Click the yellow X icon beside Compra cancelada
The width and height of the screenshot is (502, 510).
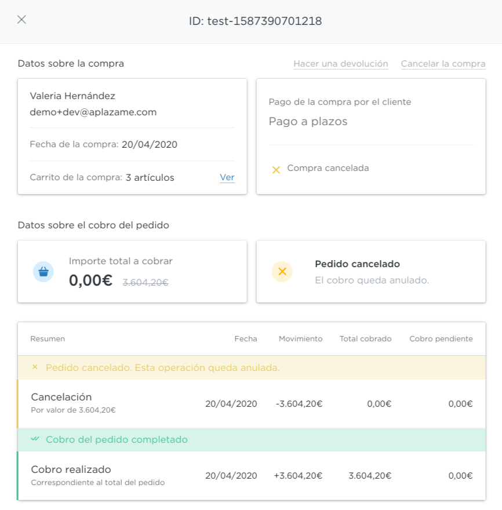(x=276, y=169)
